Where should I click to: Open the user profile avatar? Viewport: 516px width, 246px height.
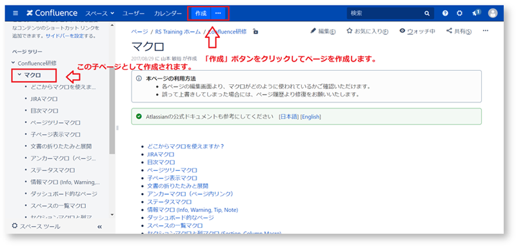493,14
